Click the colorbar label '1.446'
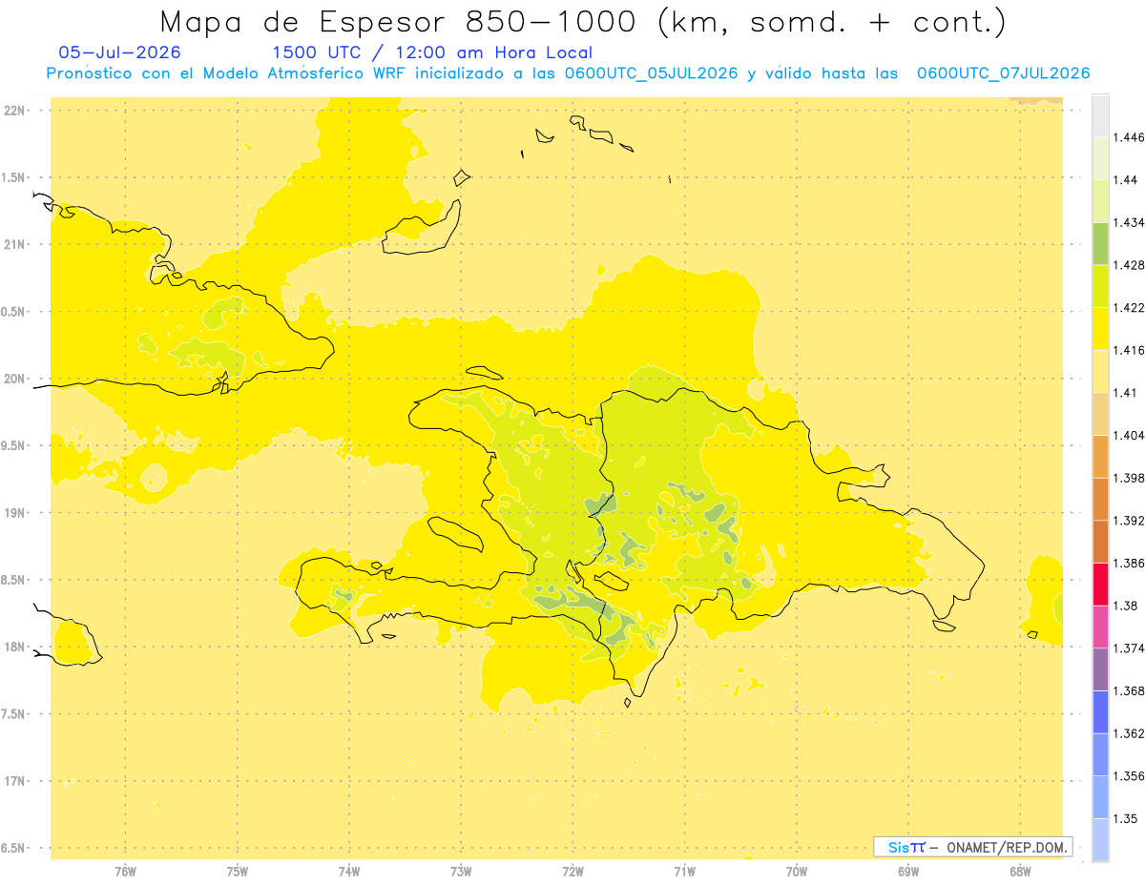The width and height of the screenshot is (1145, 884). pyautogui.click(x=1128, y=137)
